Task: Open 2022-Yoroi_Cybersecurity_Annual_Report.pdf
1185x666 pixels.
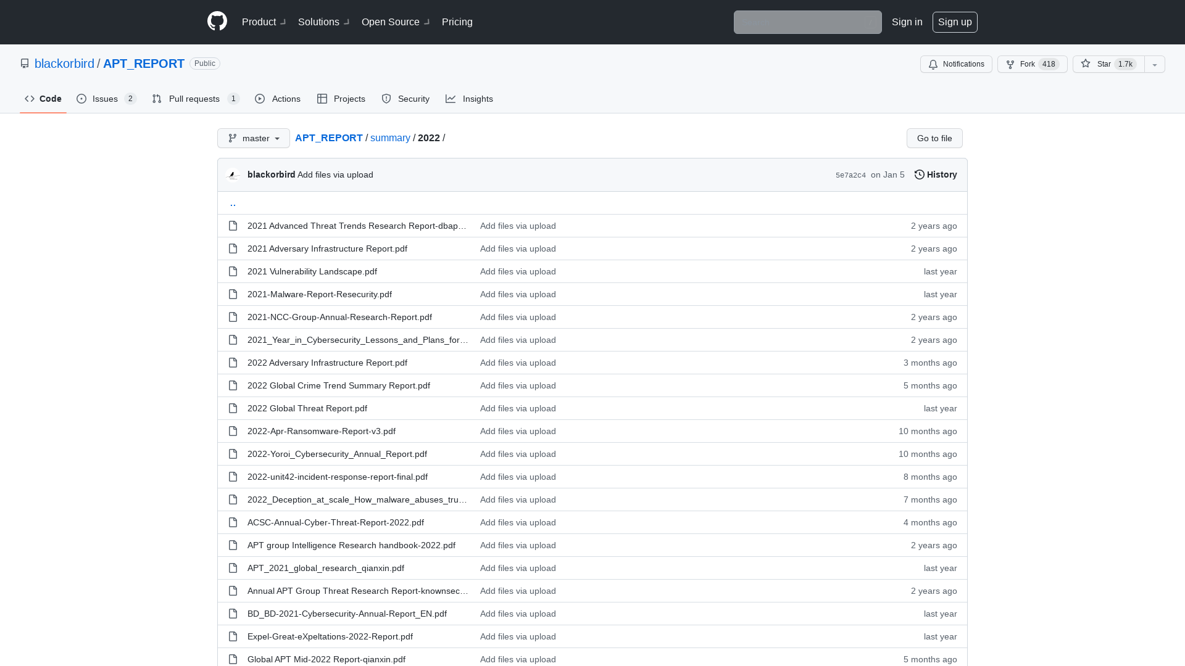Action: point(337,454)
